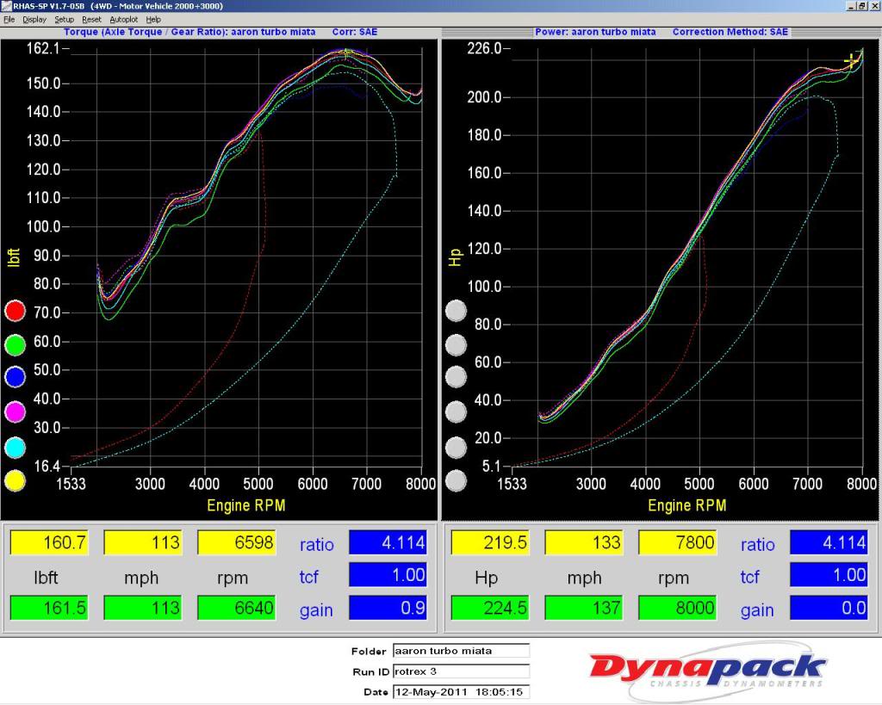This screenshot has width=882, height=705.
Task: Open the Display menu
Action: (x=35, y=18)
